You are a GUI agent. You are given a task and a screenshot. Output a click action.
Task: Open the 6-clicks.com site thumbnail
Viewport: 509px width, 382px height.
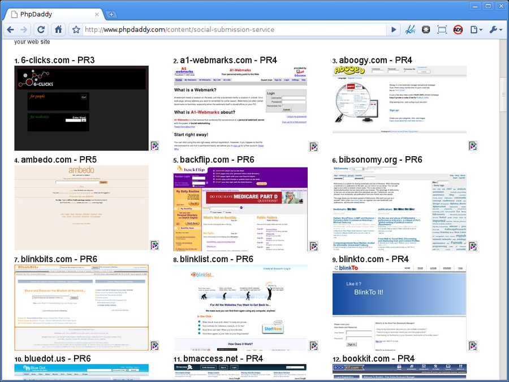[x=81, y=108]
